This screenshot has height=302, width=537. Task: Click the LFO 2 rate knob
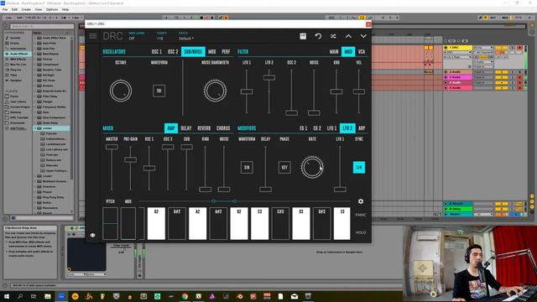pos(312,167)
